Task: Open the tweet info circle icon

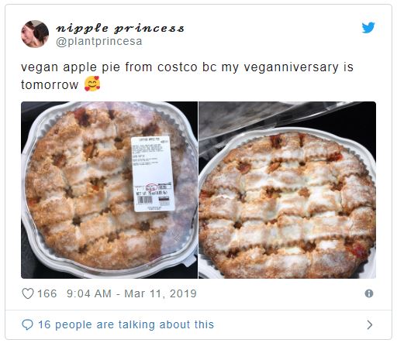Action: (369, 293)
